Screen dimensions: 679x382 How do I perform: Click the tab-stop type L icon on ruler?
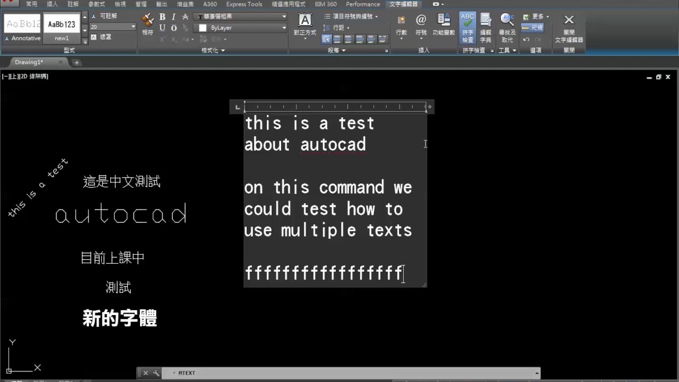click(238, 107)
